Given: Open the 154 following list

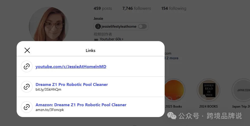Looking at the screenshot, I should click(x=174, y=8).
